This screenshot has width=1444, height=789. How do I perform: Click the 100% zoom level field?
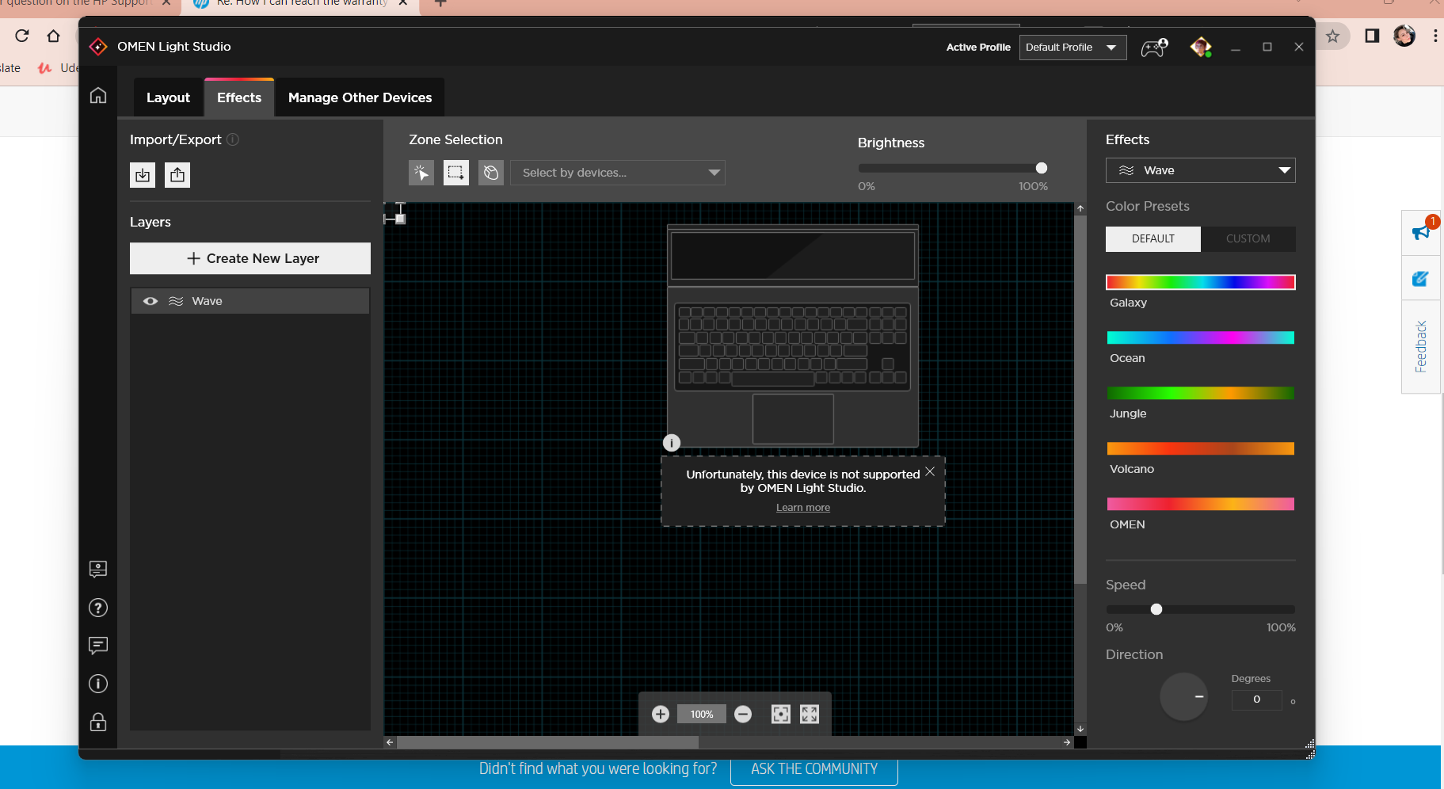point(702,715)
